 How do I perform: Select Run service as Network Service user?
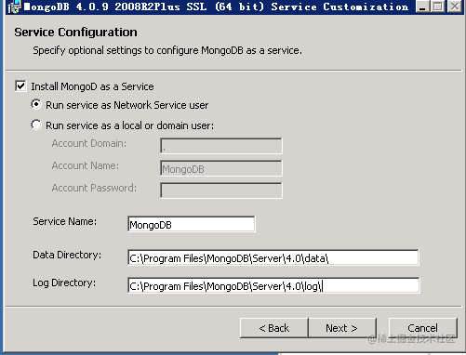36,104
